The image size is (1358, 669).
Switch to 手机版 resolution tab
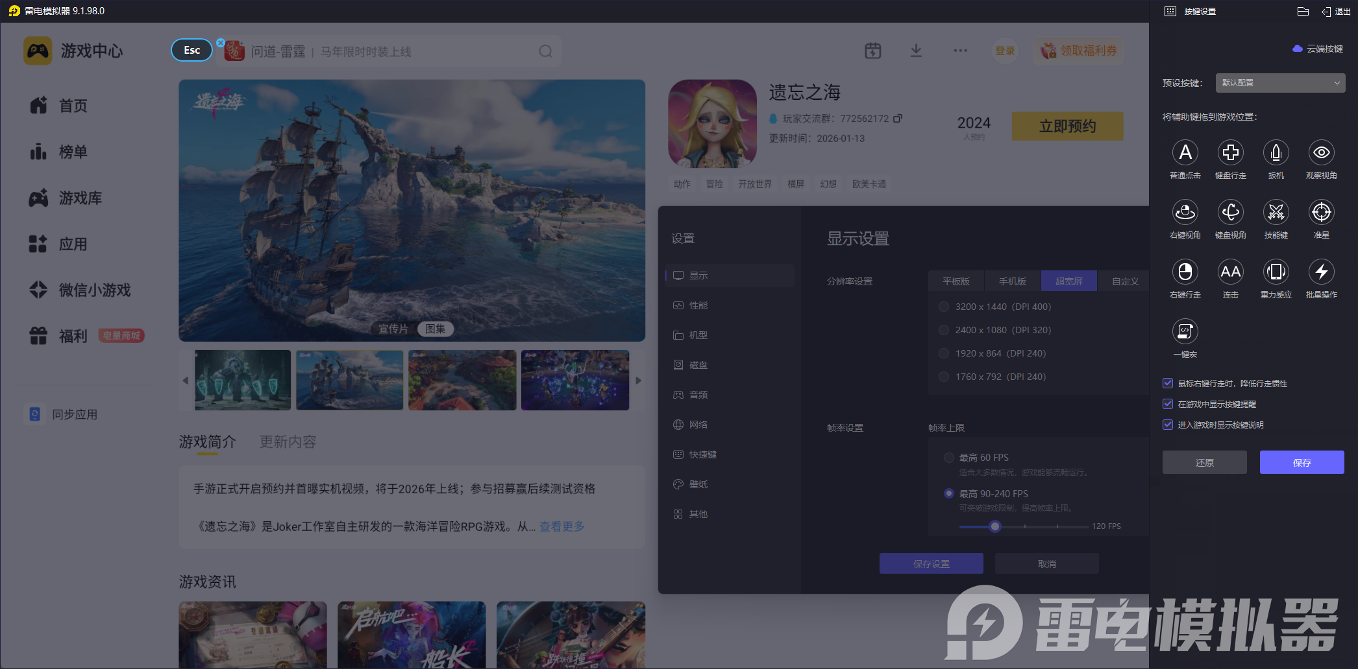1013,281
